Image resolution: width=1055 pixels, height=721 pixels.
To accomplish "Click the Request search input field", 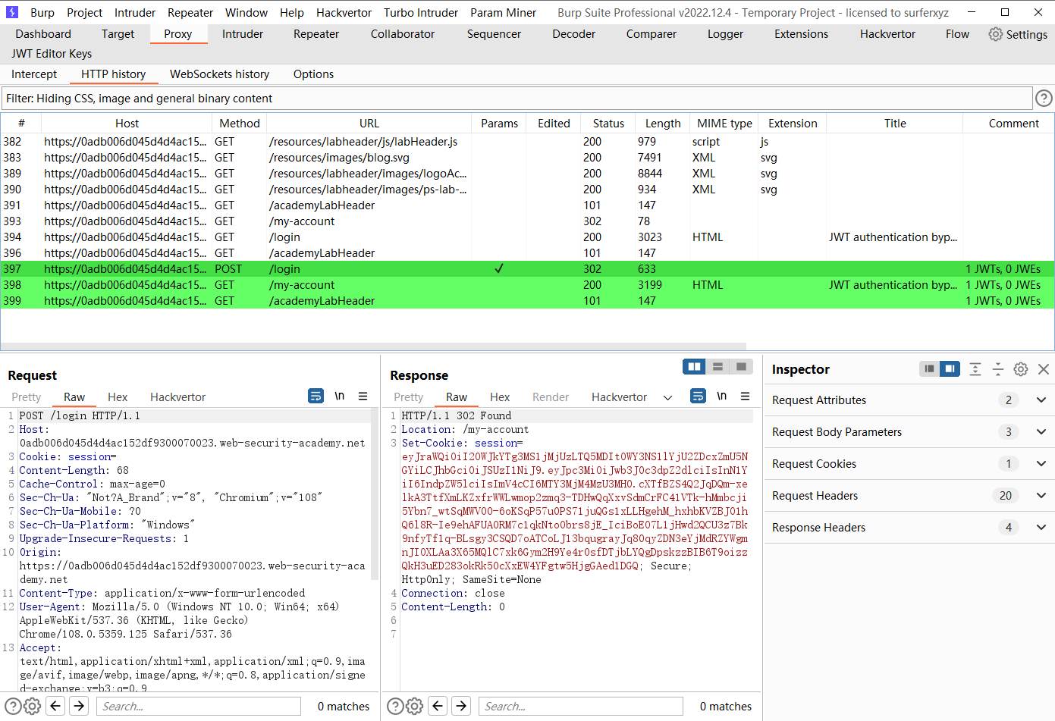I will coord(199,706).
